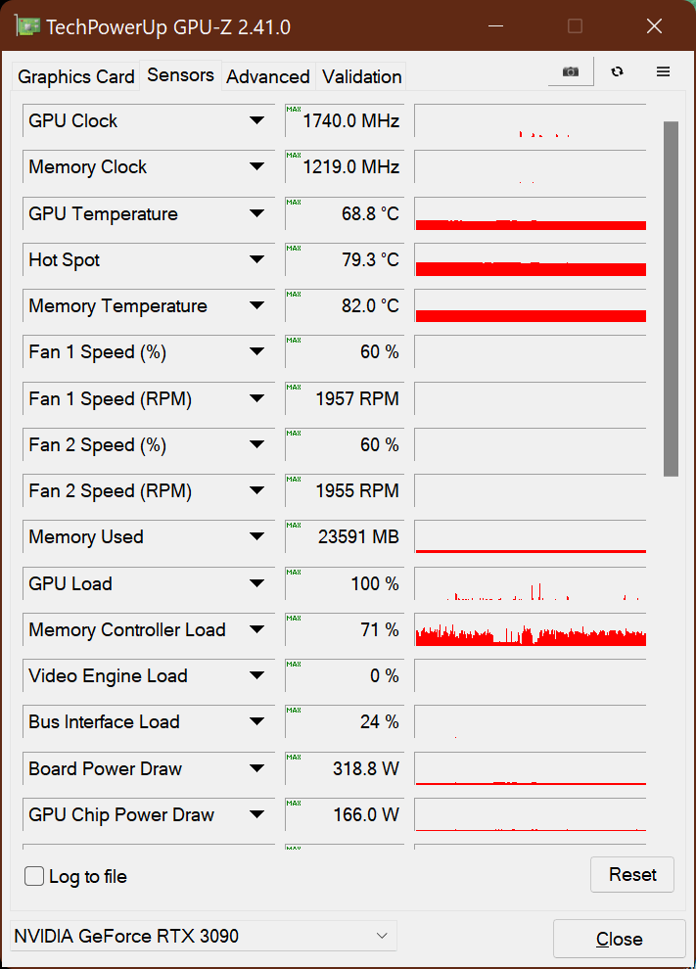Open the Hot Spot sensor dropdown arrow
The image size is (696, 969).
pyautogui.click(x=257, y=259)
